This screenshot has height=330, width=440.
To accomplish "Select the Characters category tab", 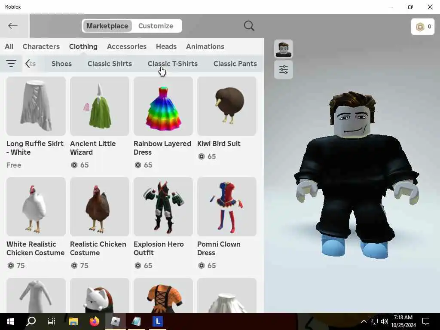I will (x=41, y=46).
